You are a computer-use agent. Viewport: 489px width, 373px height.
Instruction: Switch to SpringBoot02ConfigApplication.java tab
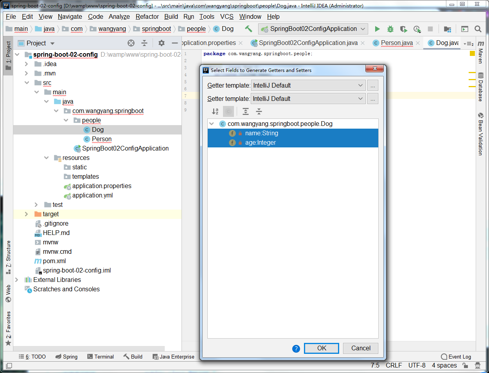point(308,43)
